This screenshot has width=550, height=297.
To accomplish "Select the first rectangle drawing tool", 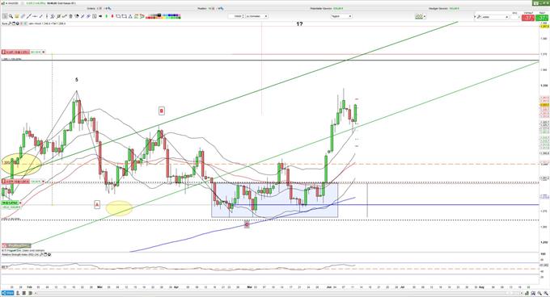I will click(118, 16).
